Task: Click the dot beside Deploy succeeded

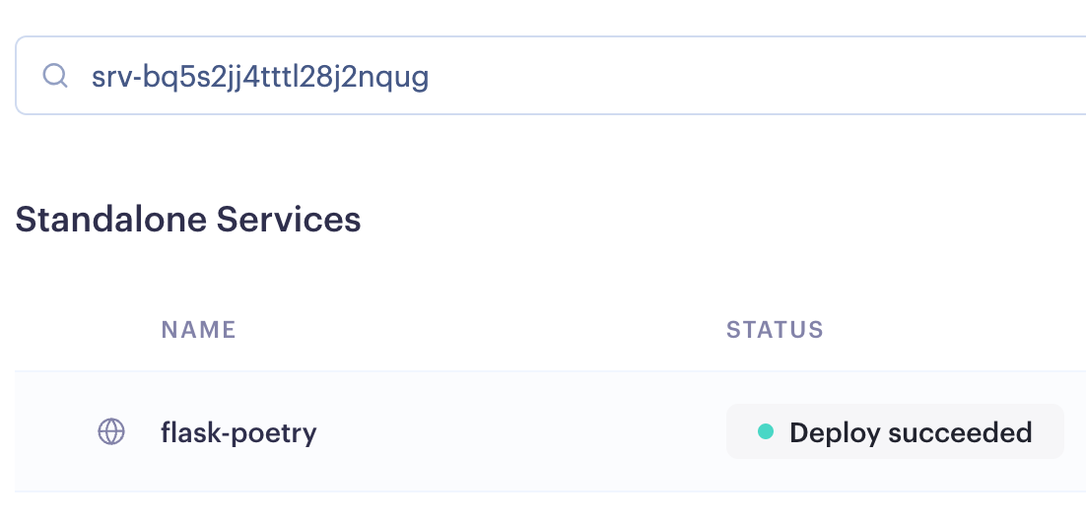Action: [766, 431]
